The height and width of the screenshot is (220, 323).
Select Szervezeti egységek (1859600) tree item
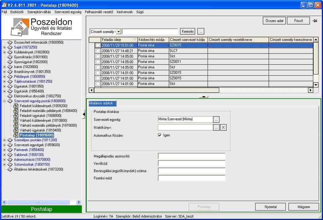(x=37, y=145)
